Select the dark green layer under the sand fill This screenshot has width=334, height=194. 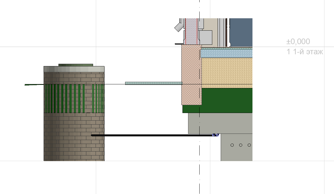point(227,100)
